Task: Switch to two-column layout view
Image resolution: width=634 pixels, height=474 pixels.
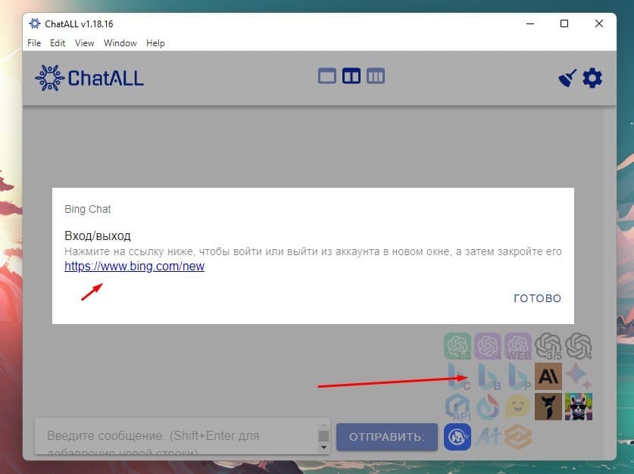Action: coord(351,76)
